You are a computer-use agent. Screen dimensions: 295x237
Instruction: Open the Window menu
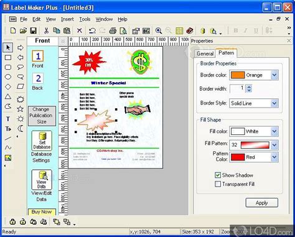point(104,19)
